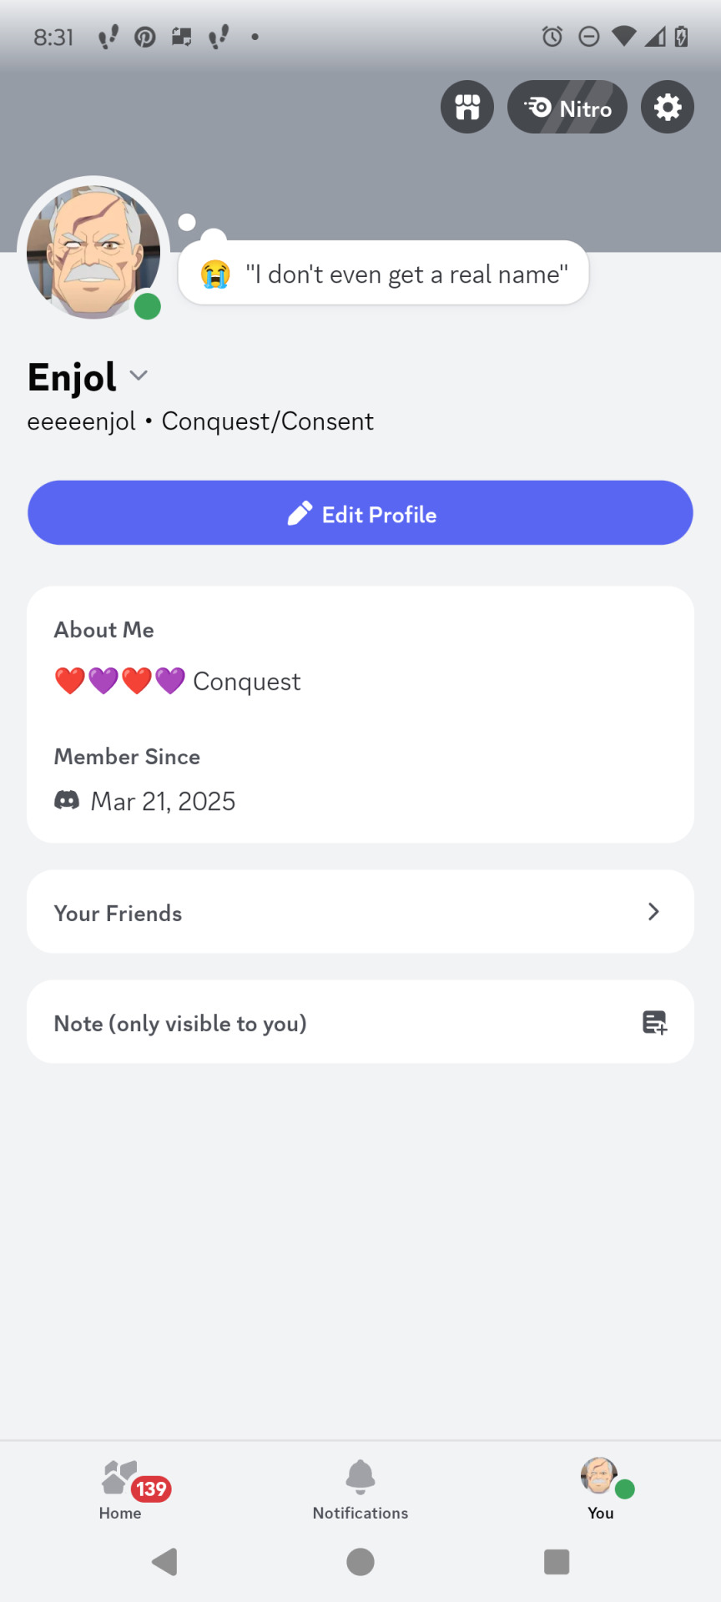Tap the crying emoji in custom status
This screenshot has width=721, height=1602.
point(215,274)
